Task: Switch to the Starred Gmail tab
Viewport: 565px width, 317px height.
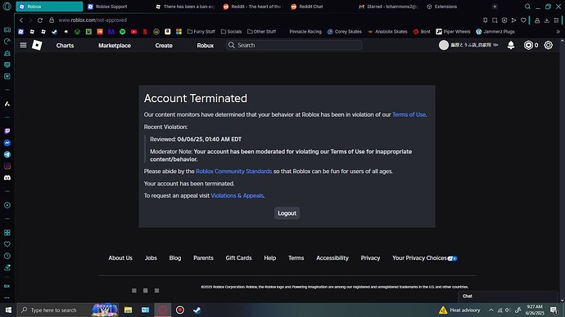Action: (388, 7)
